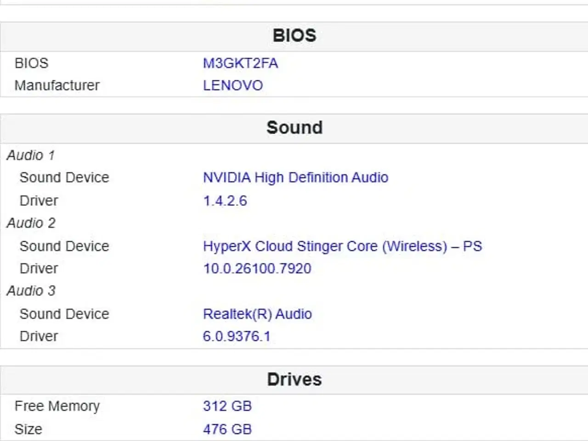Select the Audio 3 group label
588x441 pixels.
[x=31, y=291]
